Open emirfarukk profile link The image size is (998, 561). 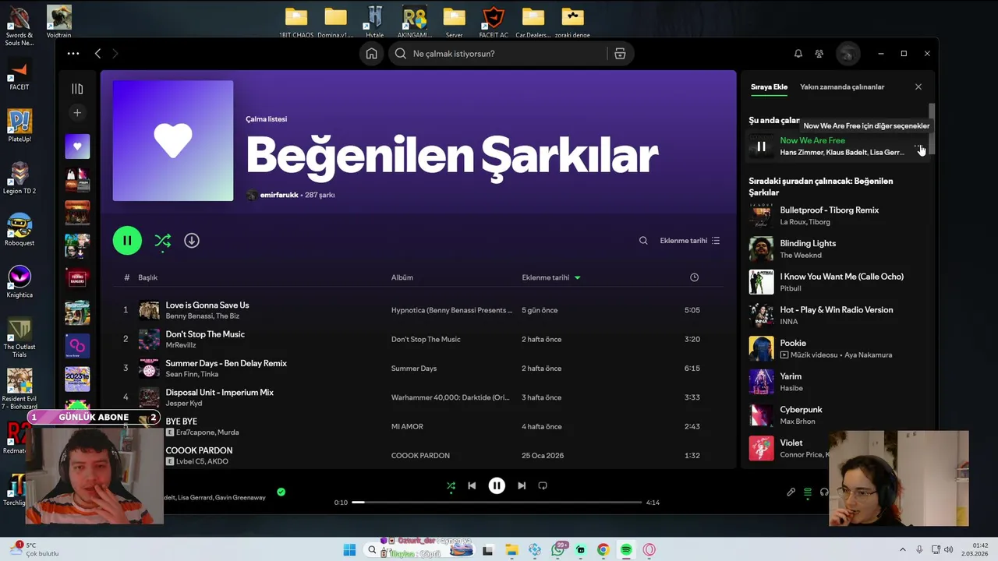(x=279, y=195)
